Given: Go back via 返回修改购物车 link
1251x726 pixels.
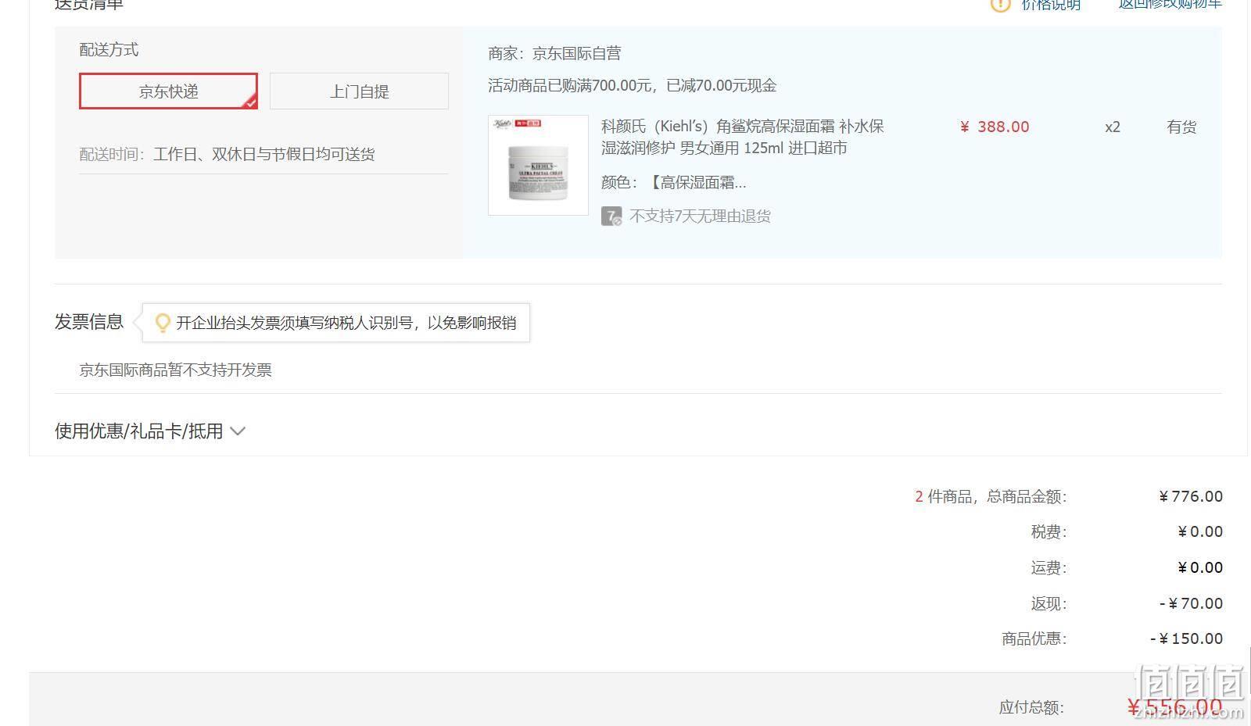Looking at the screenshot, I should 1170,4.
